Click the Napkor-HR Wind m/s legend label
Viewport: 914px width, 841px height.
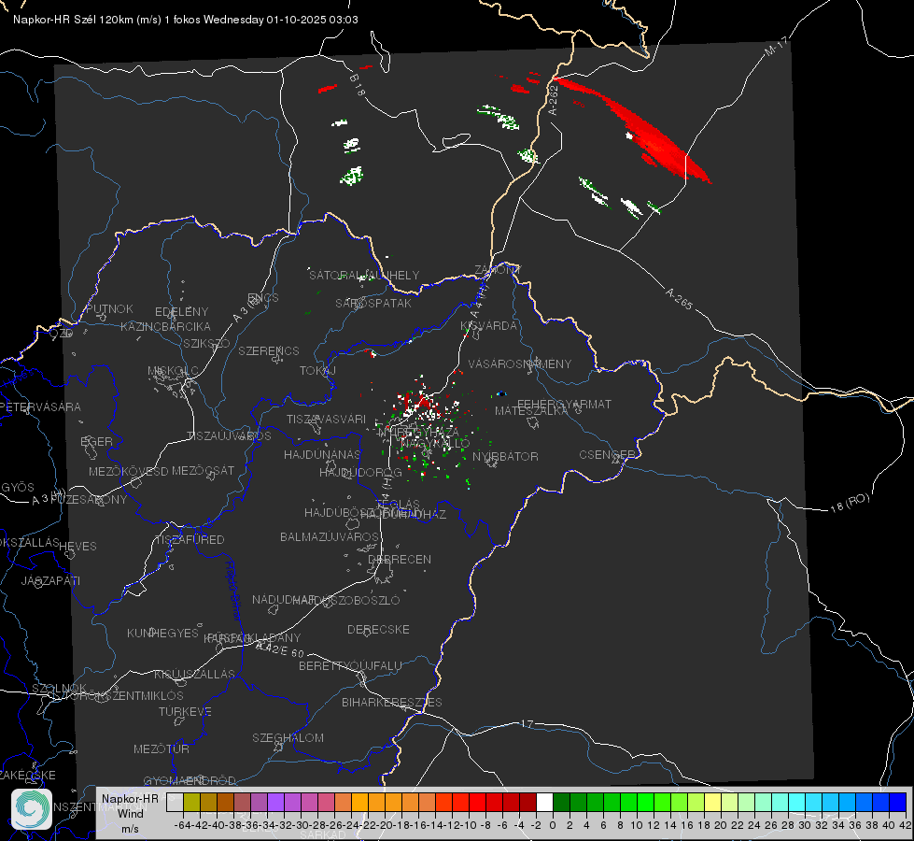130,814
